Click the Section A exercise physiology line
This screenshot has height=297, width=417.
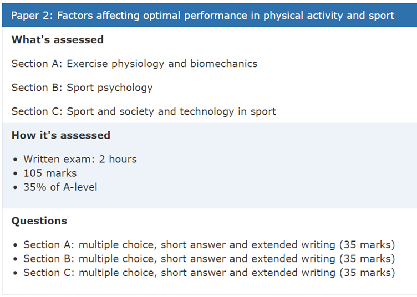134,64
